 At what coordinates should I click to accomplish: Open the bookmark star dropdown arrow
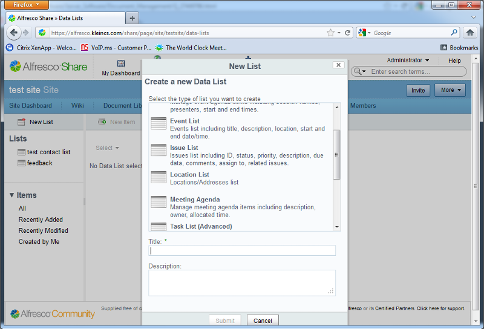pos(339,33)
